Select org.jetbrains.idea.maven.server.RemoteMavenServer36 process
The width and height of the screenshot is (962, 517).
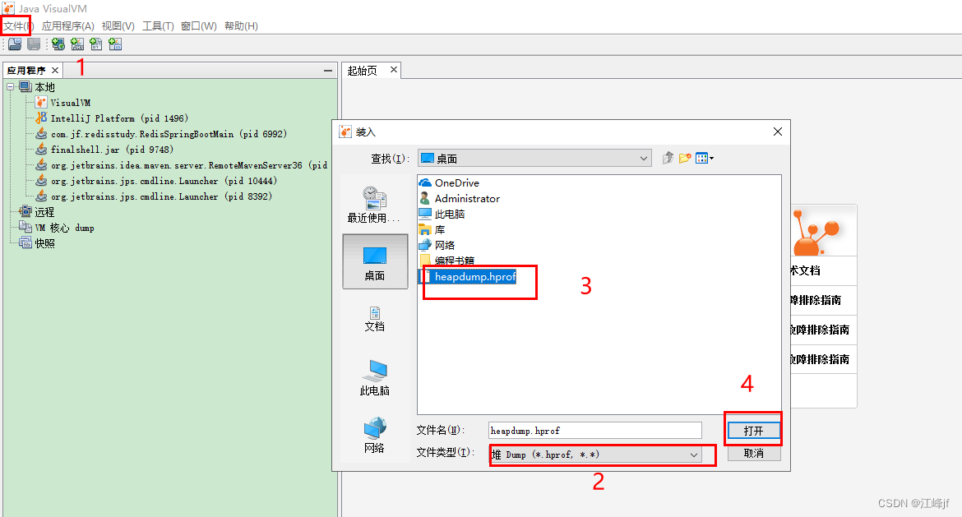[x=182, y=165]
